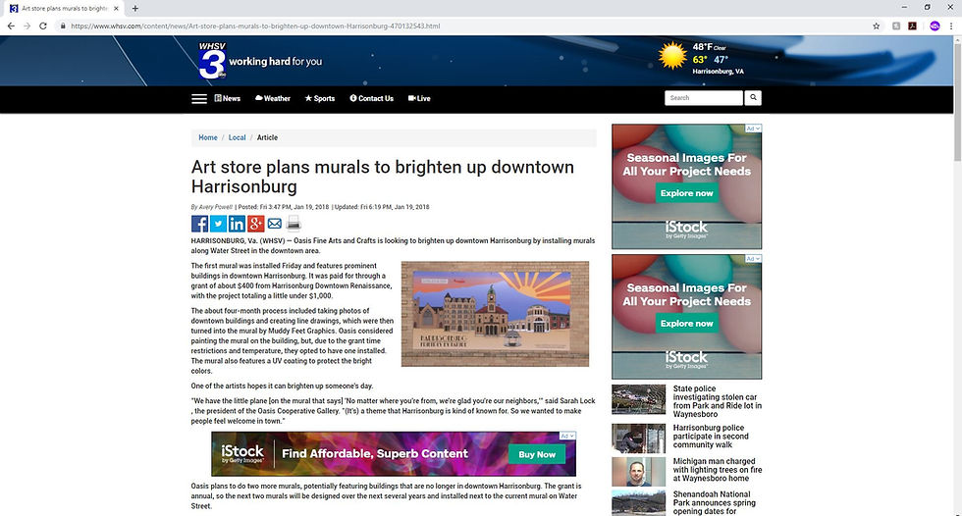View site security padlock info
The height and width of the screenshot is (516, 962).
click(63, 26)
